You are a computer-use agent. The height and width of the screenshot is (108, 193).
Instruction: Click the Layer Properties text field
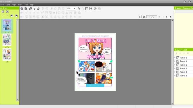[x=184, y=12]
